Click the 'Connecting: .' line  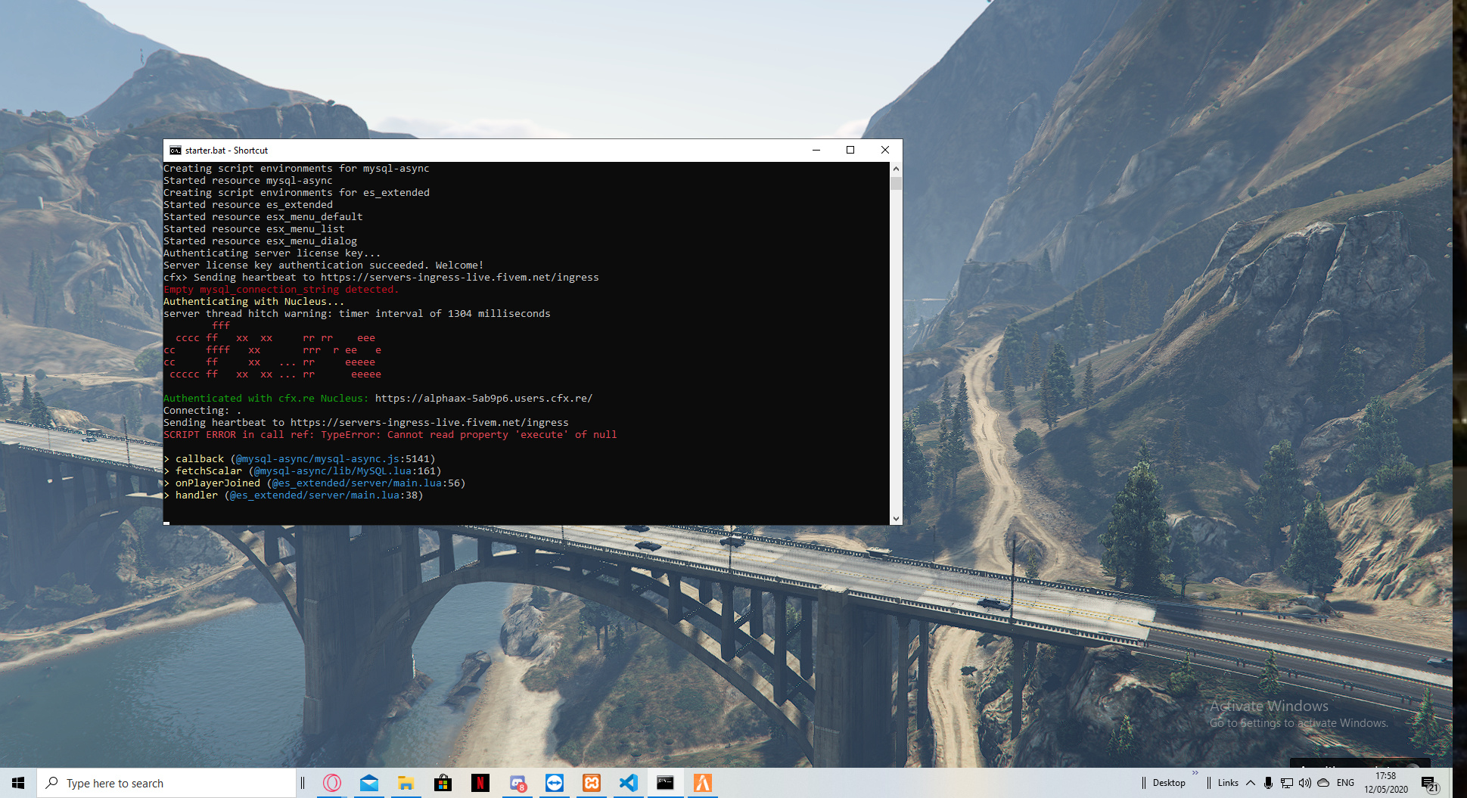click(203, 411)
